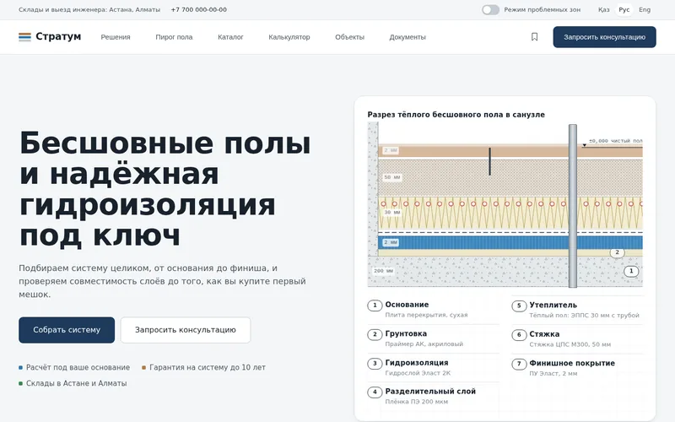Click the Стяжка ЦПС М300, 50 мм description
Image resolution: width=675 pixels, height=422 pixels.
[570, 344]
